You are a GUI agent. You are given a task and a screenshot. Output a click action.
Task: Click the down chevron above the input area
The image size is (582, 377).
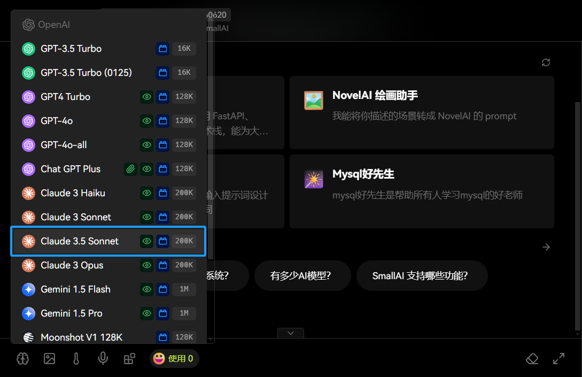pyautogui.click(x=291, y=333)
